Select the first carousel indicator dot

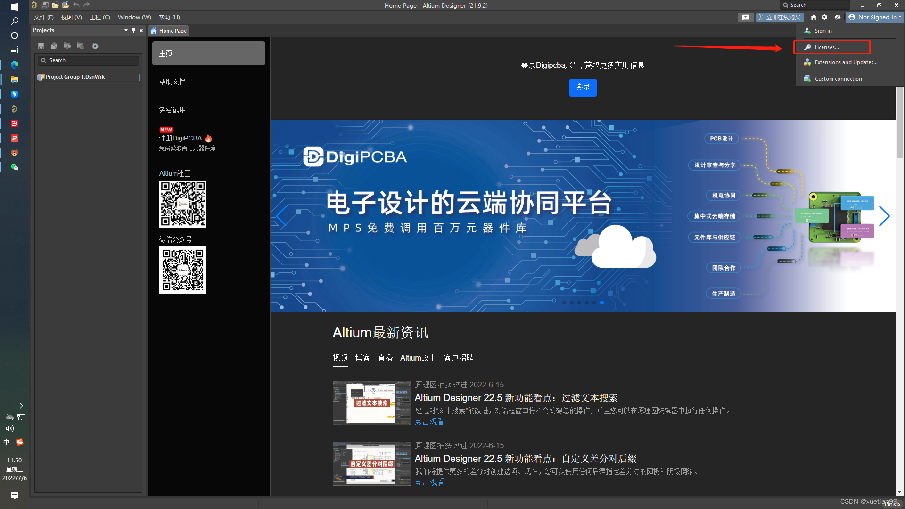click(x=564, y=303)
